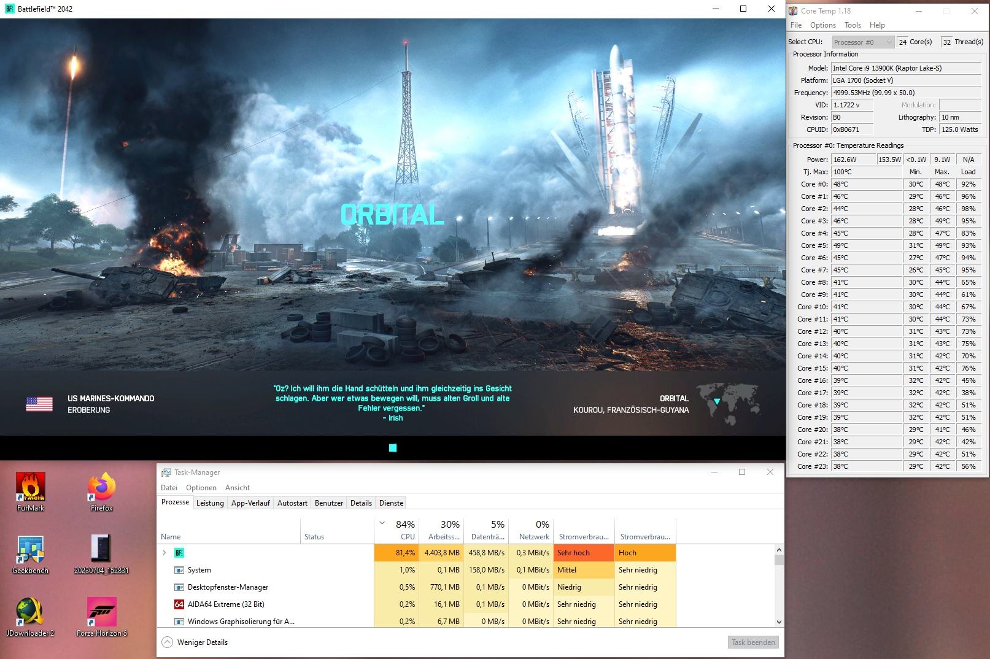Open the Tools menu in Core Temp
The height and width of the screenshot is (659, 990).
pos(853,25)
